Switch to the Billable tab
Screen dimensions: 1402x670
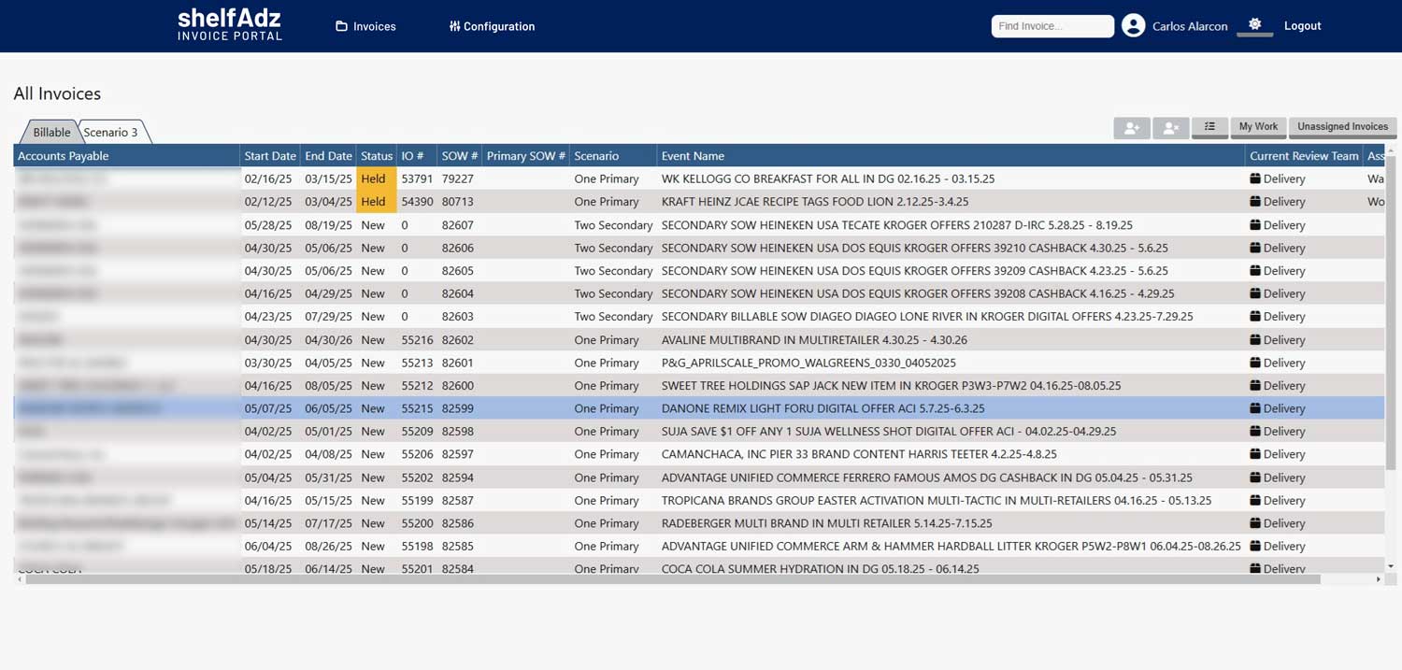pos(51,132)
